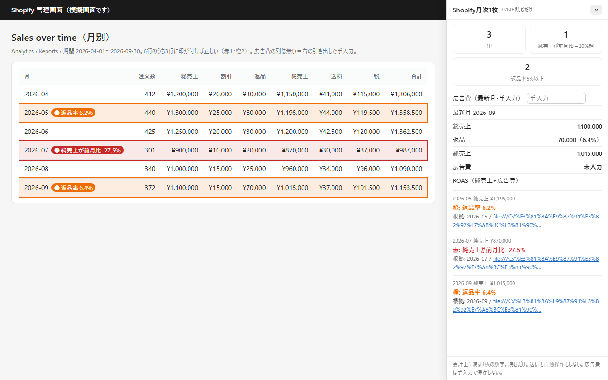This screenshot has width=608, height=380.
Task: Click the total ¥1,306,000 in 2026-04 row
Action: (x=406, y=94)
